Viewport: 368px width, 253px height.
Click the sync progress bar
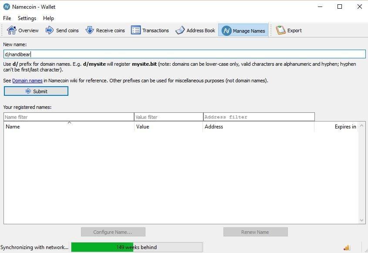coord(136,247)
